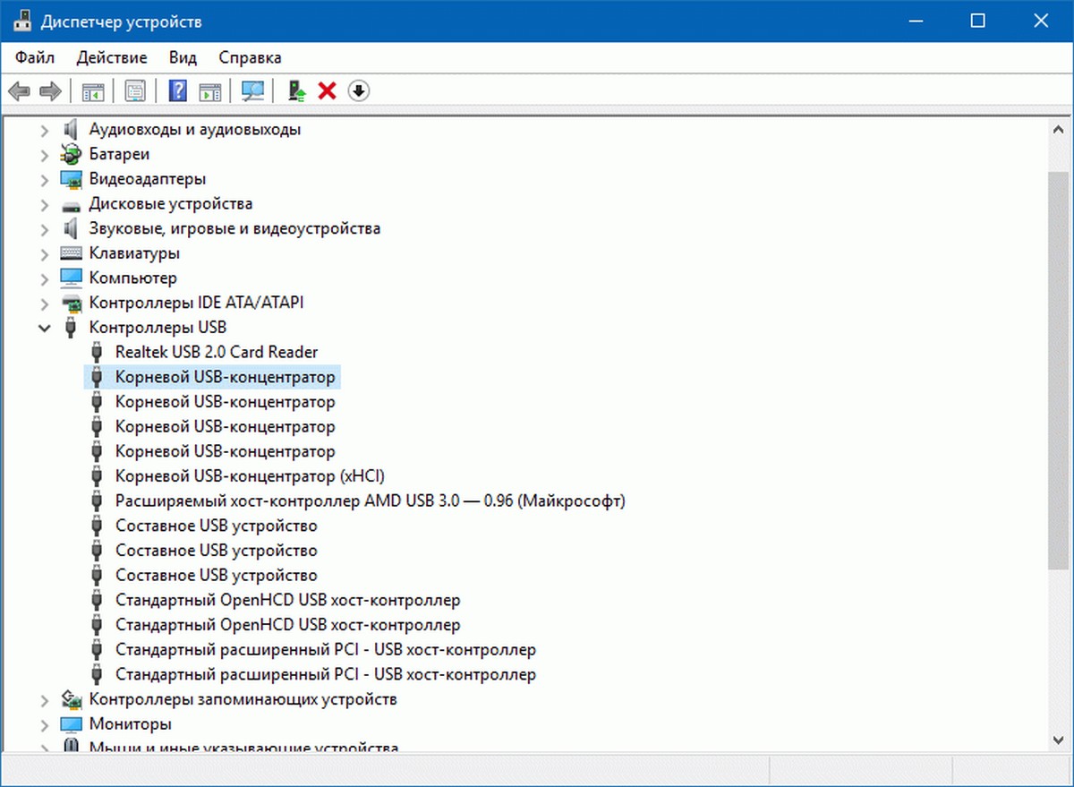Expand the Дисковые устройства category chevron
This screenshot has height=787, width=1074.
coord(44,204)
